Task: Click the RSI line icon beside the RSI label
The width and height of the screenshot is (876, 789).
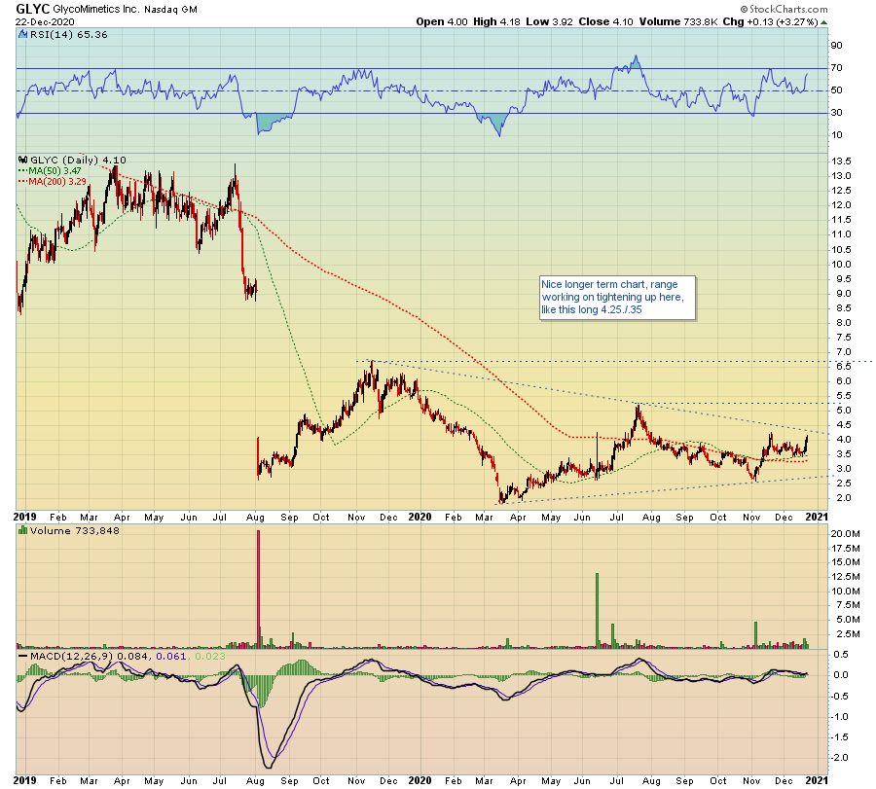Action: pyautogui.click(x=23, y=35)
